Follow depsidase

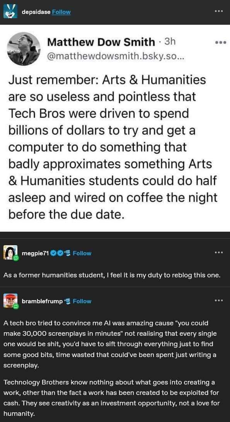(x=61, y=12)
